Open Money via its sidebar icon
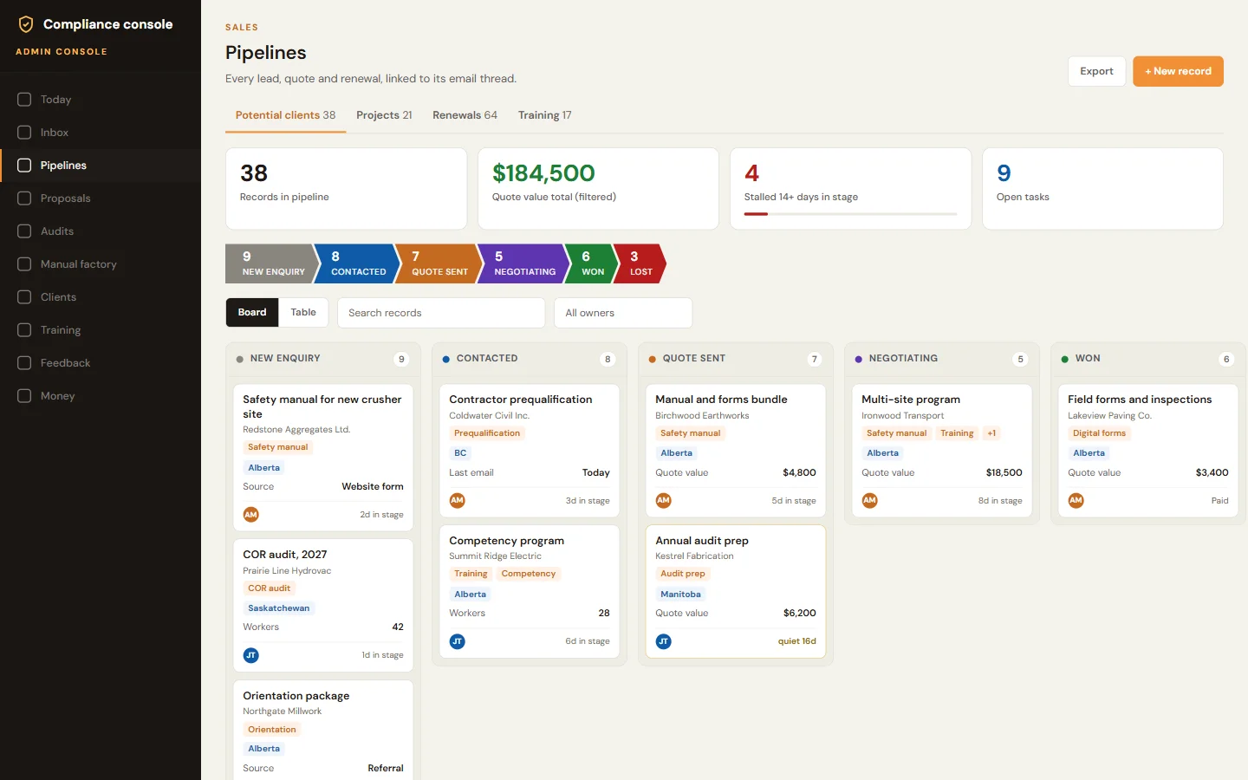 click(24, 396)
